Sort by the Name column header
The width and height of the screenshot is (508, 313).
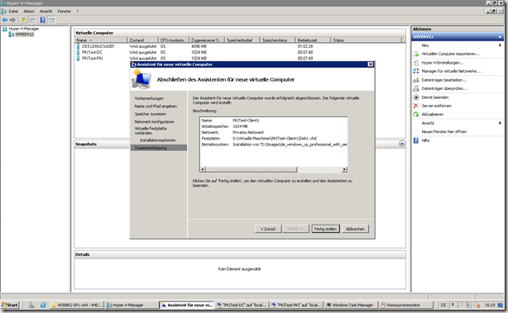click(x=101, y=40)
